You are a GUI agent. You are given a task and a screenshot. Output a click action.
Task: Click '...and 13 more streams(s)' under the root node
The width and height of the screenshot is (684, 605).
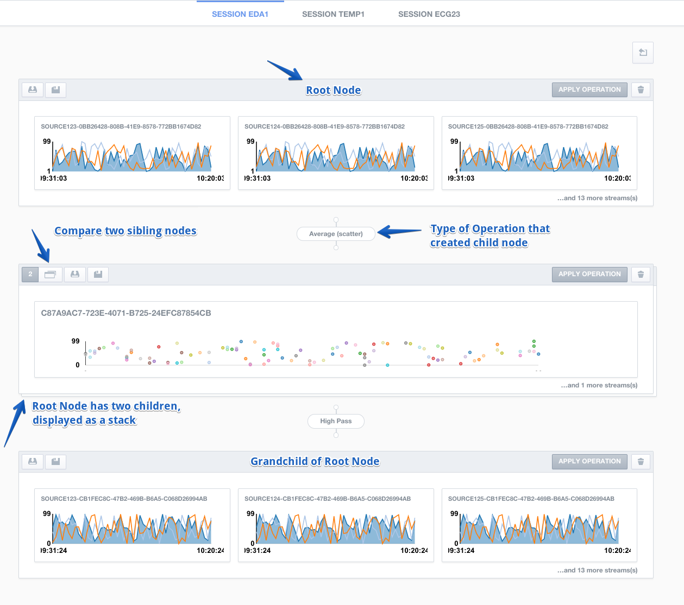[597, 198]
